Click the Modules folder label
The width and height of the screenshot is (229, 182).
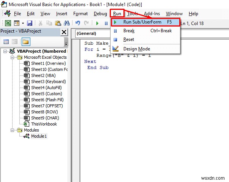pyautogui.click(x=32, y=130)
